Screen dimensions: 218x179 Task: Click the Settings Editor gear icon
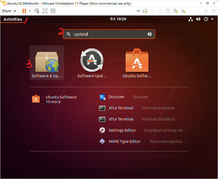(x=102, y=130)
